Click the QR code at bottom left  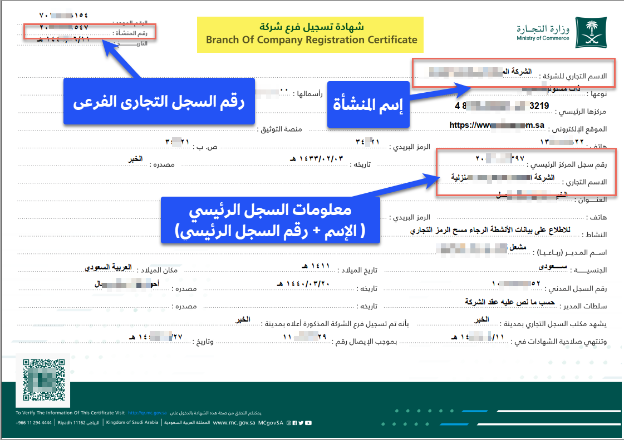(x=43, y=379)
